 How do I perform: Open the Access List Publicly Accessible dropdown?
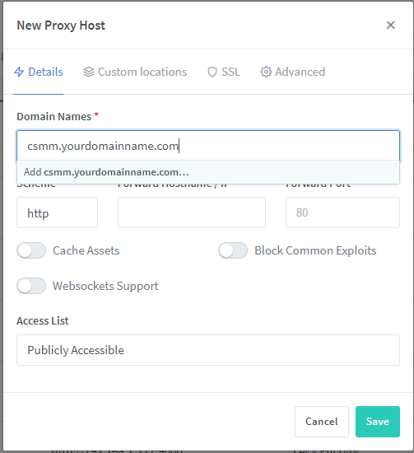(208, 350)
